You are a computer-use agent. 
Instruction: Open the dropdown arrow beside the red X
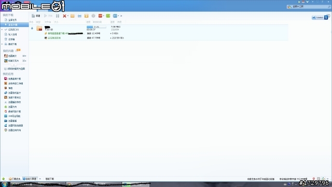point(68,16)
